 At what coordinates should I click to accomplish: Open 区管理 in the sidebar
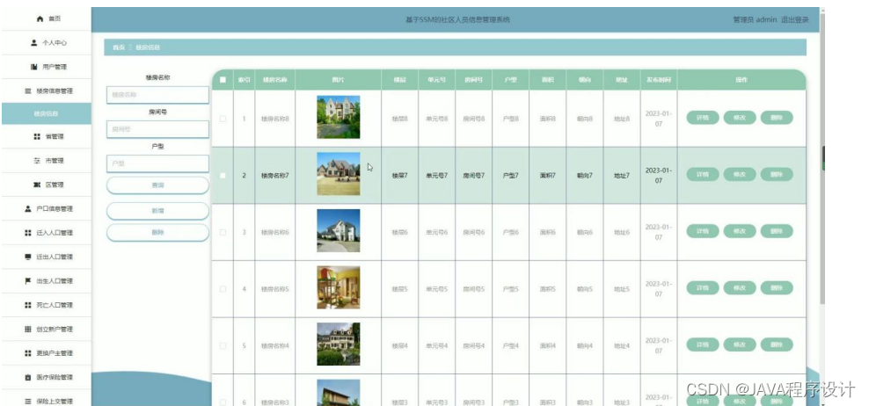[47, 185]
